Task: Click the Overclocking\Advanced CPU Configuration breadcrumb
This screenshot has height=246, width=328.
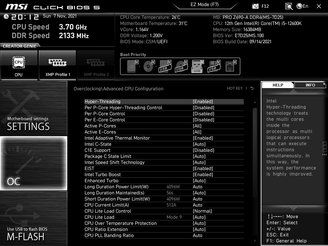Action: click(x=119, y=89)
